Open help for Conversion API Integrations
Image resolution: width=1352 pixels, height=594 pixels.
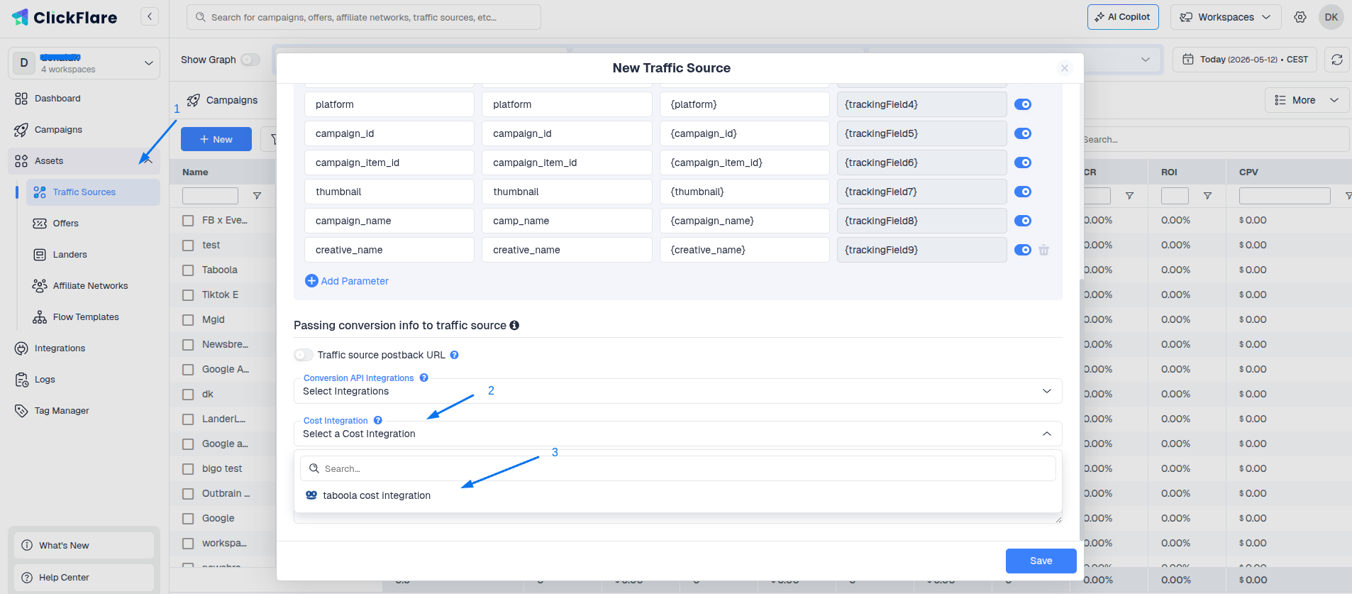(x=424, y=378)
